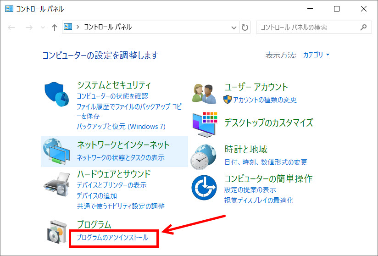Click the Ease of Access icon
This screenshot has height=256, width=378.
204,187
